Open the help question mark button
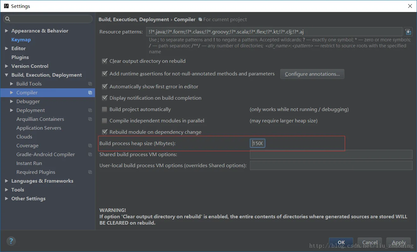The image size is (417, 252). tap(11, 241)
